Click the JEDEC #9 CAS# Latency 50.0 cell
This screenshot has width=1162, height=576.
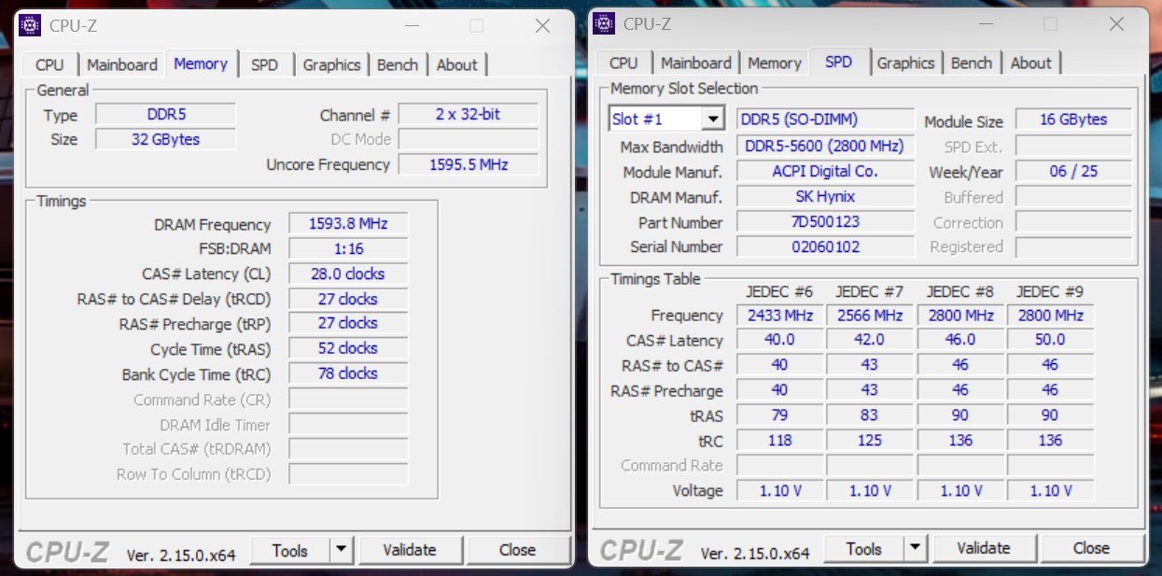coord(1050,341)
